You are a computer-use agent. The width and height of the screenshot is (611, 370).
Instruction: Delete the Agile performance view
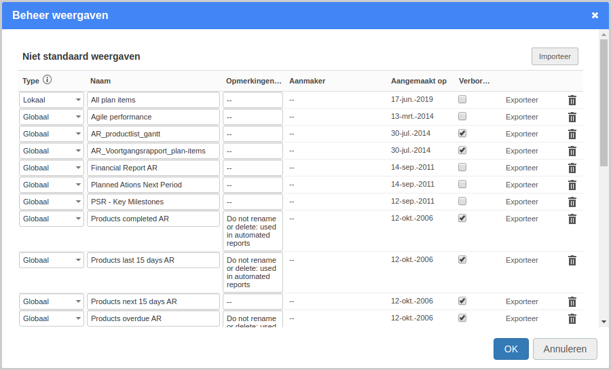[x=572, y=117]
